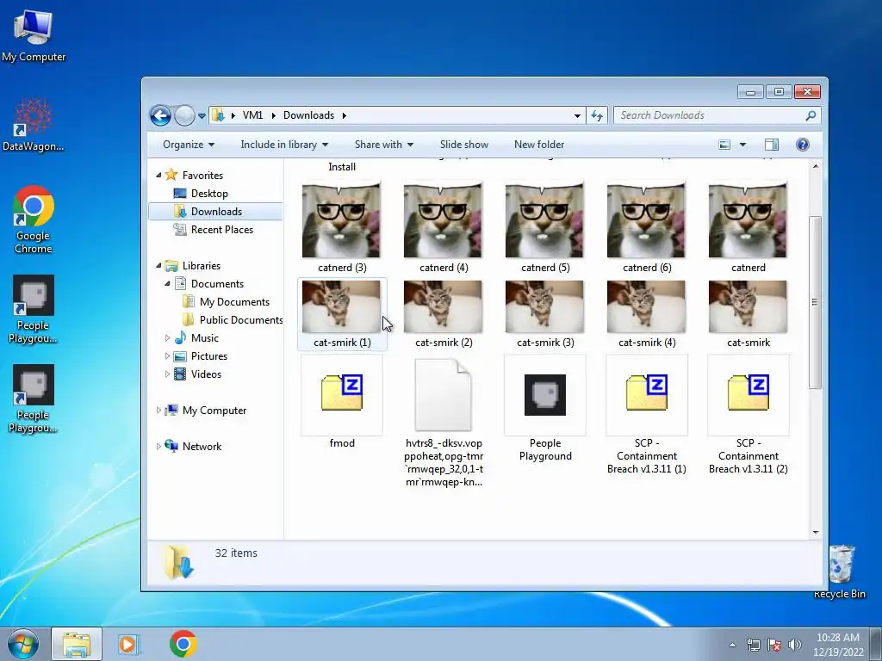Select Desktop in Favorites

pyautogui.click(x=209, y=194)
